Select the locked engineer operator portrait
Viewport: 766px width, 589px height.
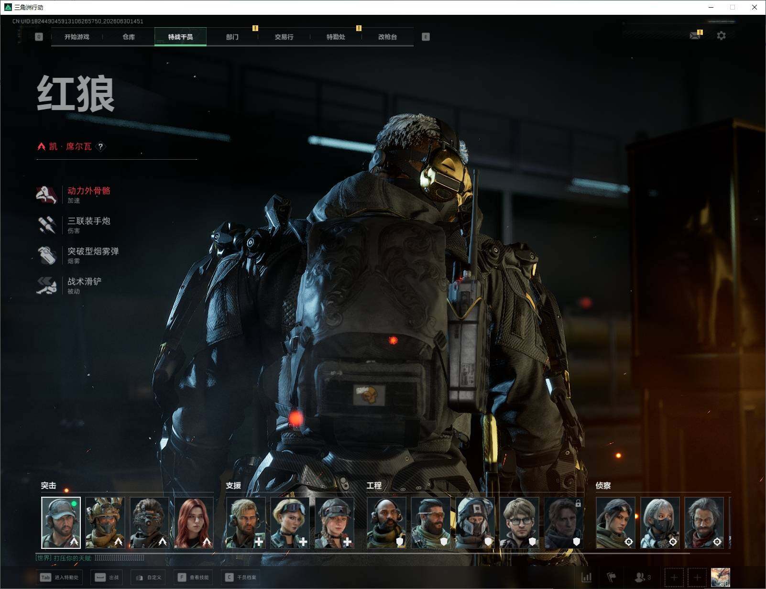(564, 523)
